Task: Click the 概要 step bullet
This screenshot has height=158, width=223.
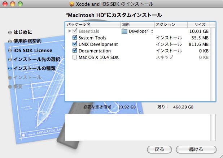Action: tap(10, 87)
